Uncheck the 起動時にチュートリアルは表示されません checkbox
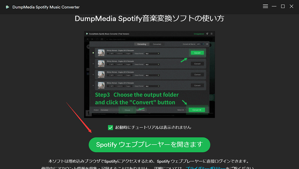This screenshot has width=299, height=169. [110, 128]
